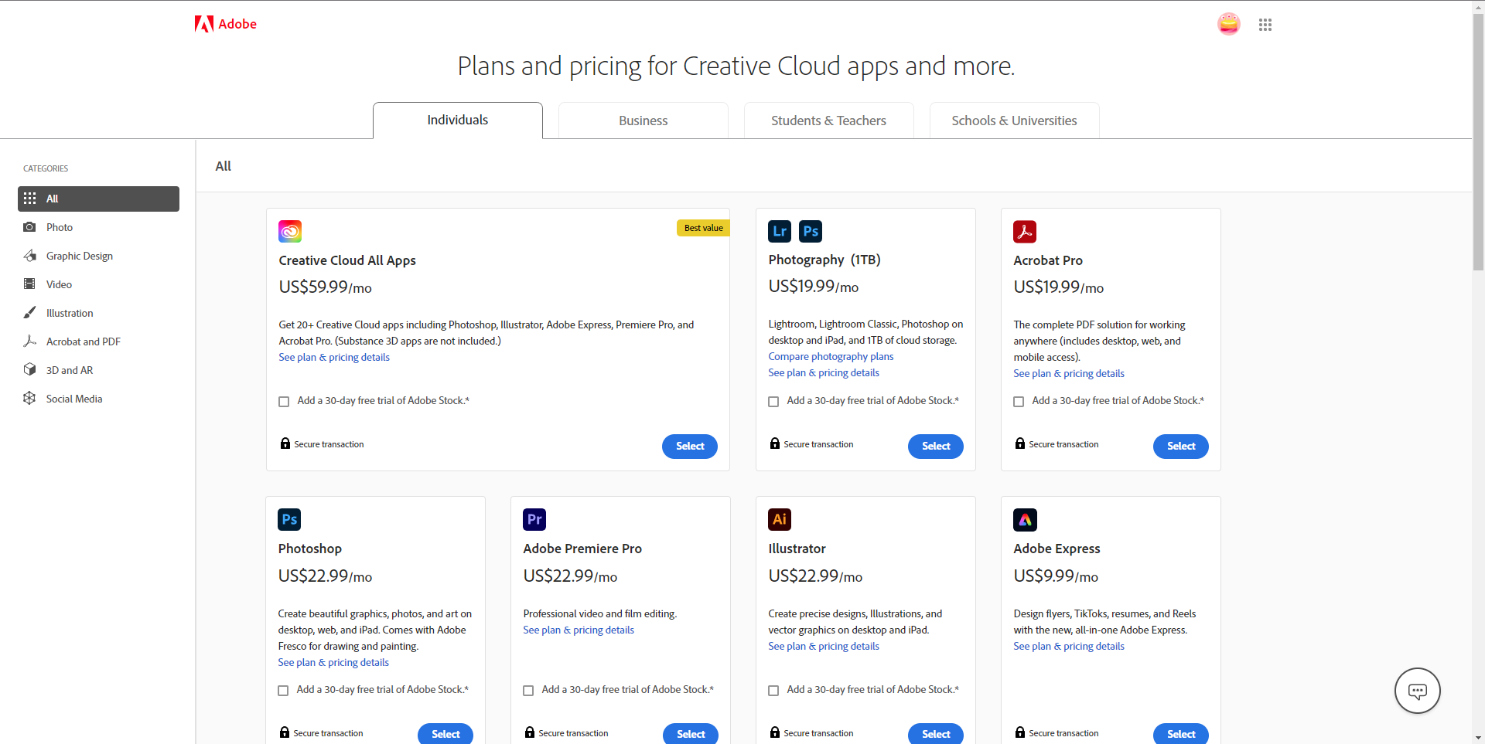Open the user profile avatar
1485x744 pixels.
(1228, 24)
